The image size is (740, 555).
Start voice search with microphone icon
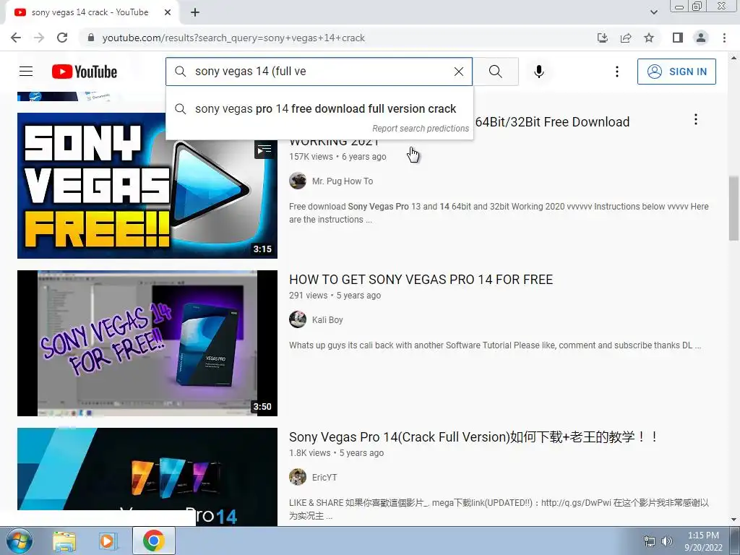coord(539,72)
